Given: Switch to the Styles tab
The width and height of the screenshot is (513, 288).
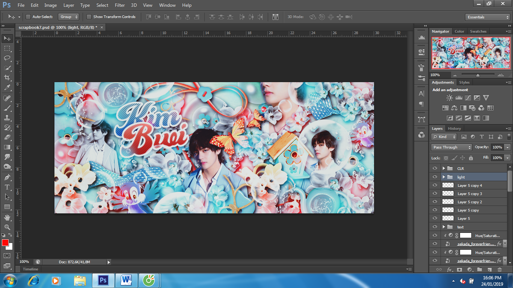Looking at the screenshot, I should coord(465,82).
